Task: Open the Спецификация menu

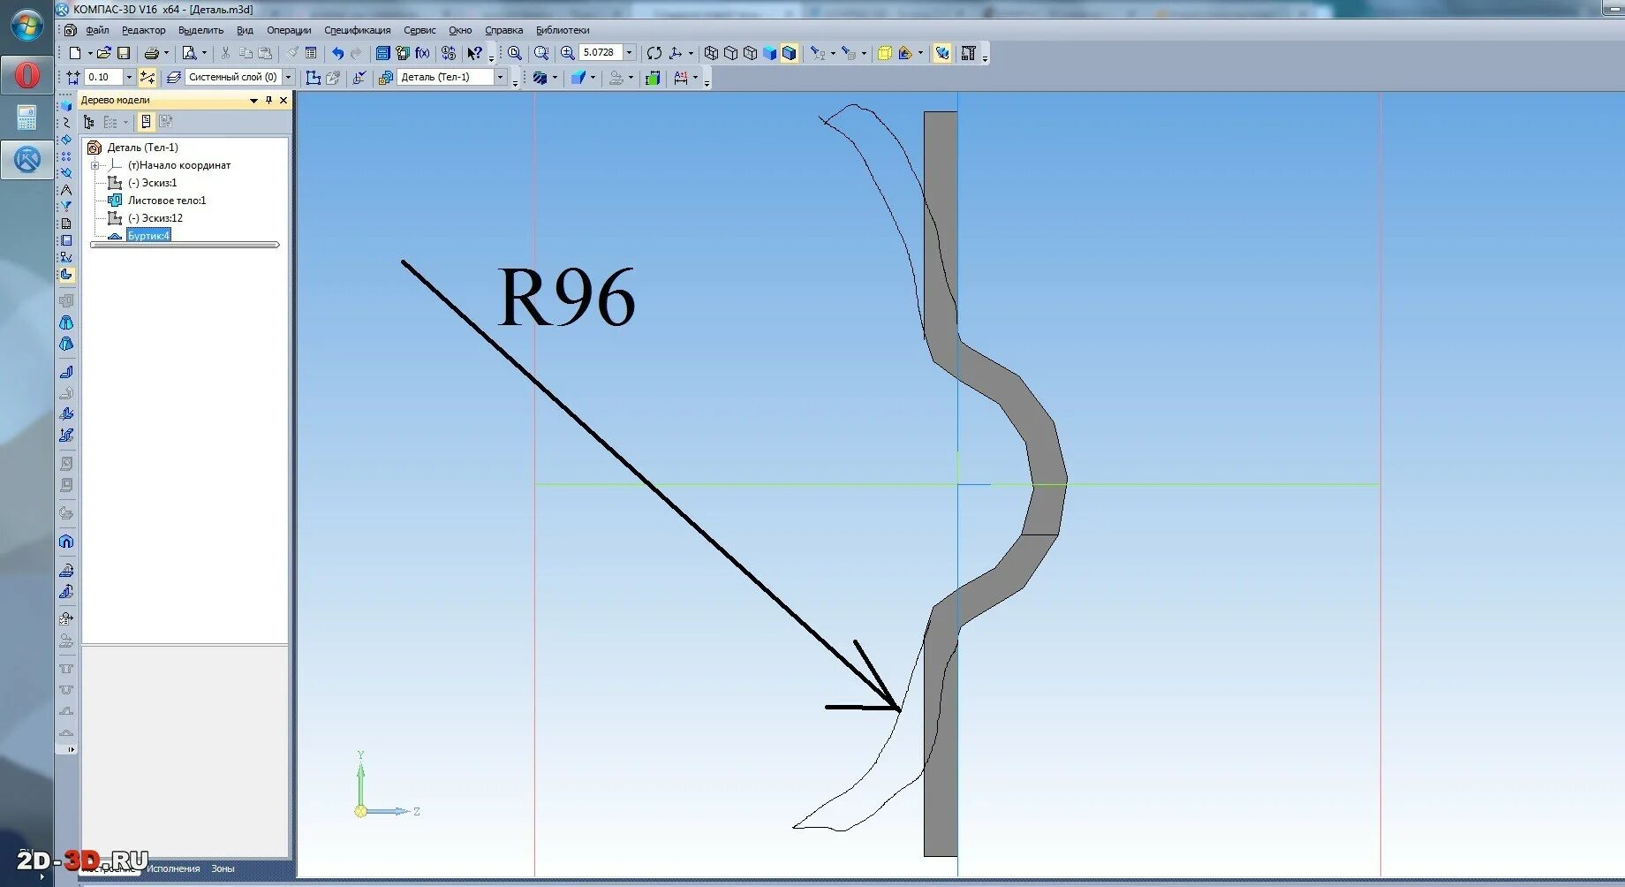Action: coord(357,30)
